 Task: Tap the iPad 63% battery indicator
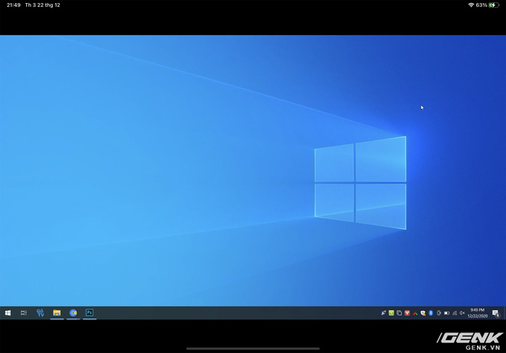[x=488, y=5]
